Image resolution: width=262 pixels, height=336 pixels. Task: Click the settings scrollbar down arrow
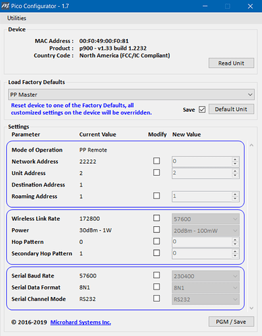tap(251, 308)
